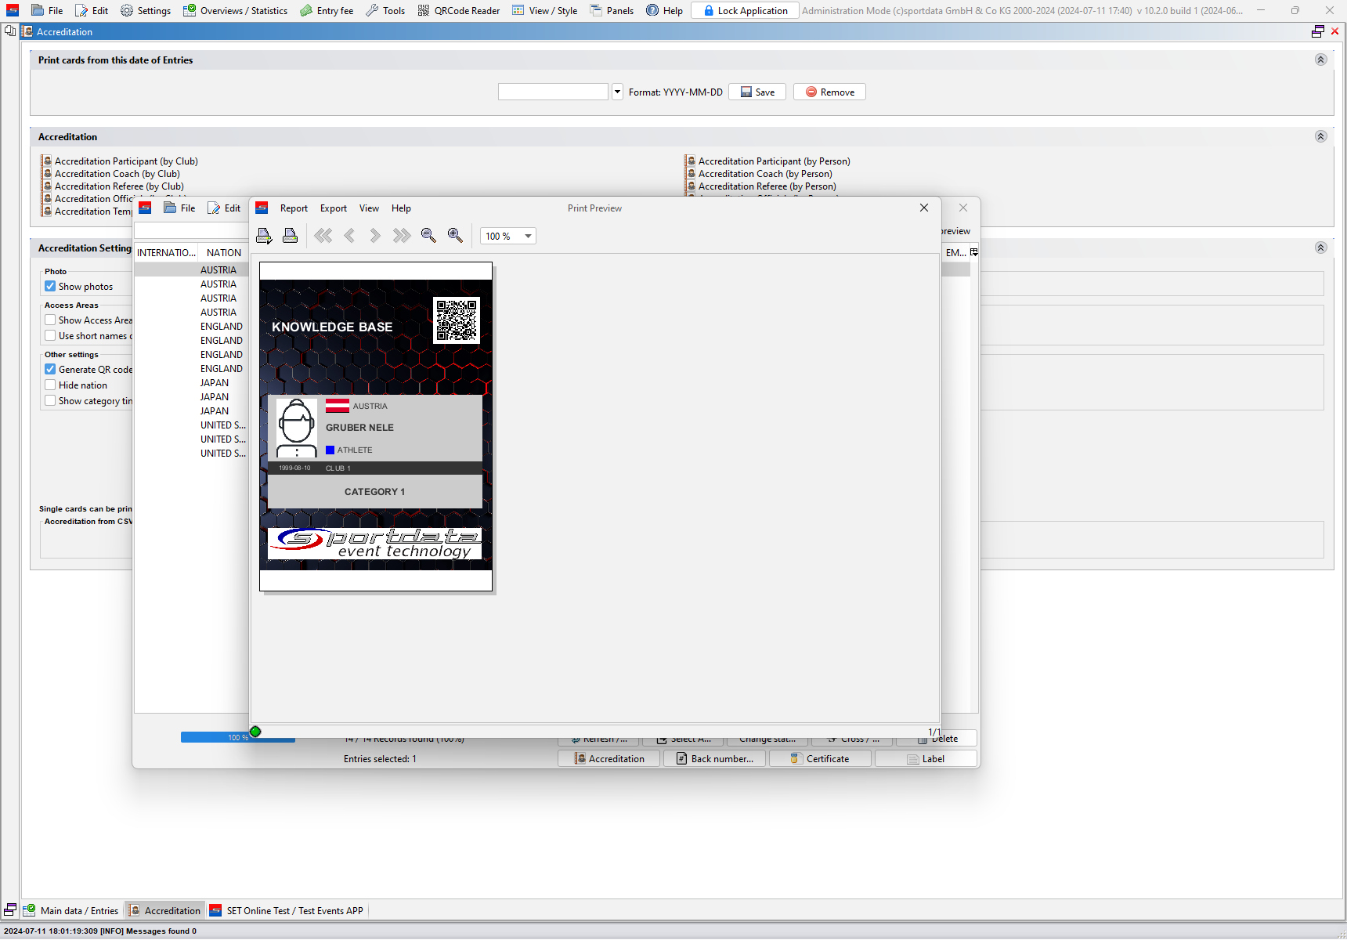Click the Print Preview window logo icon

(262, 208)
